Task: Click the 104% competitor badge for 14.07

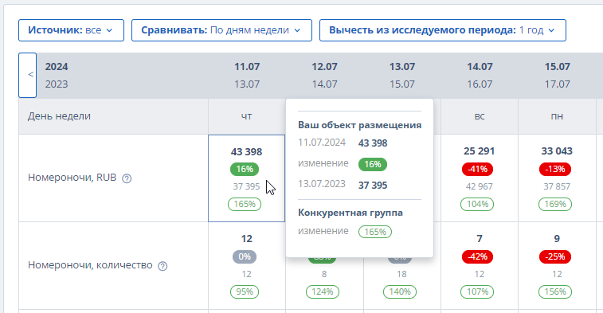Action: [477, 204]
